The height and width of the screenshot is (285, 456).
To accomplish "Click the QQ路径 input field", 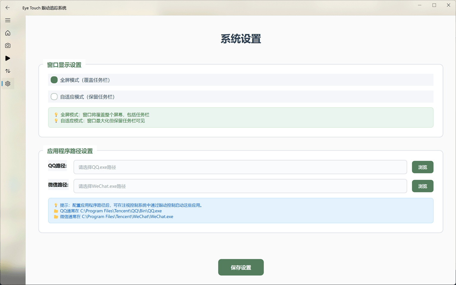I will 240,167.
